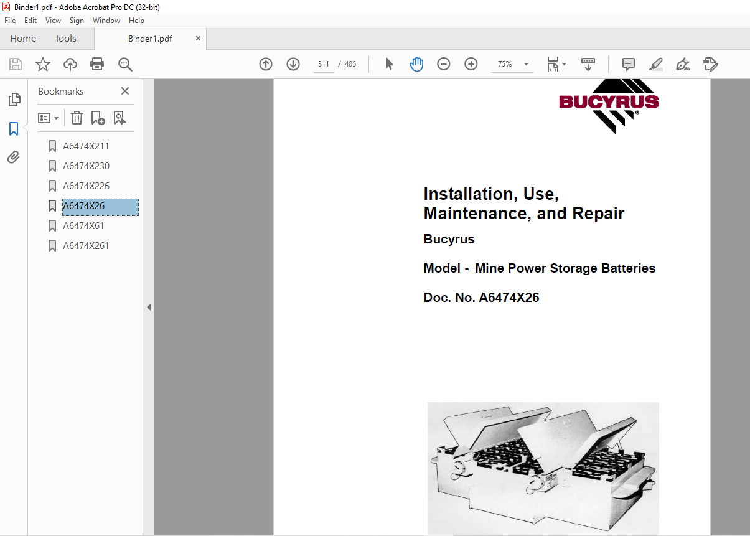Screen dimensions: 750x536
Task: Choose the Selection arrow tool
Action: 390,64
